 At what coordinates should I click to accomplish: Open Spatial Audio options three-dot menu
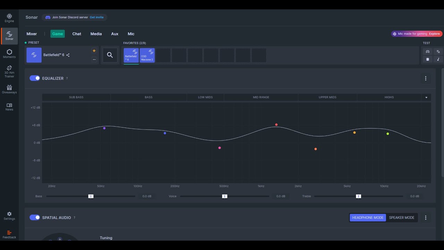click(x=426, y=218)
